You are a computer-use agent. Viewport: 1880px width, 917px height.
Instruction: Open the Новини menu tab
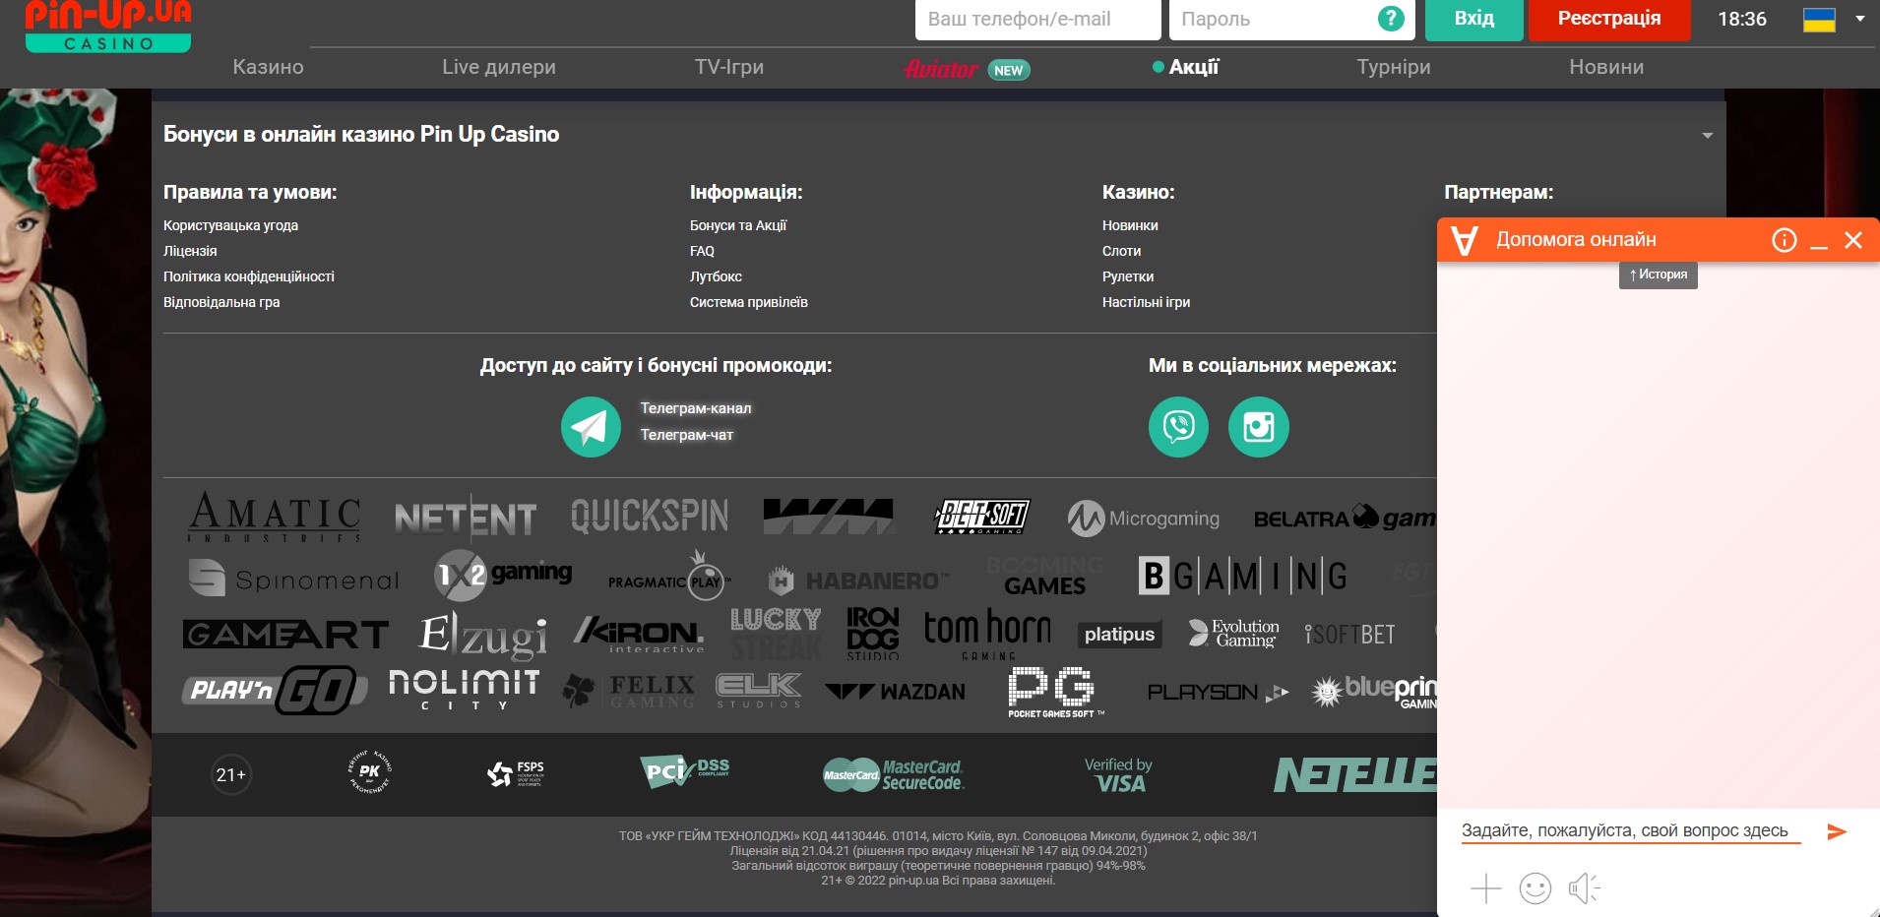tap(1606, 67)
